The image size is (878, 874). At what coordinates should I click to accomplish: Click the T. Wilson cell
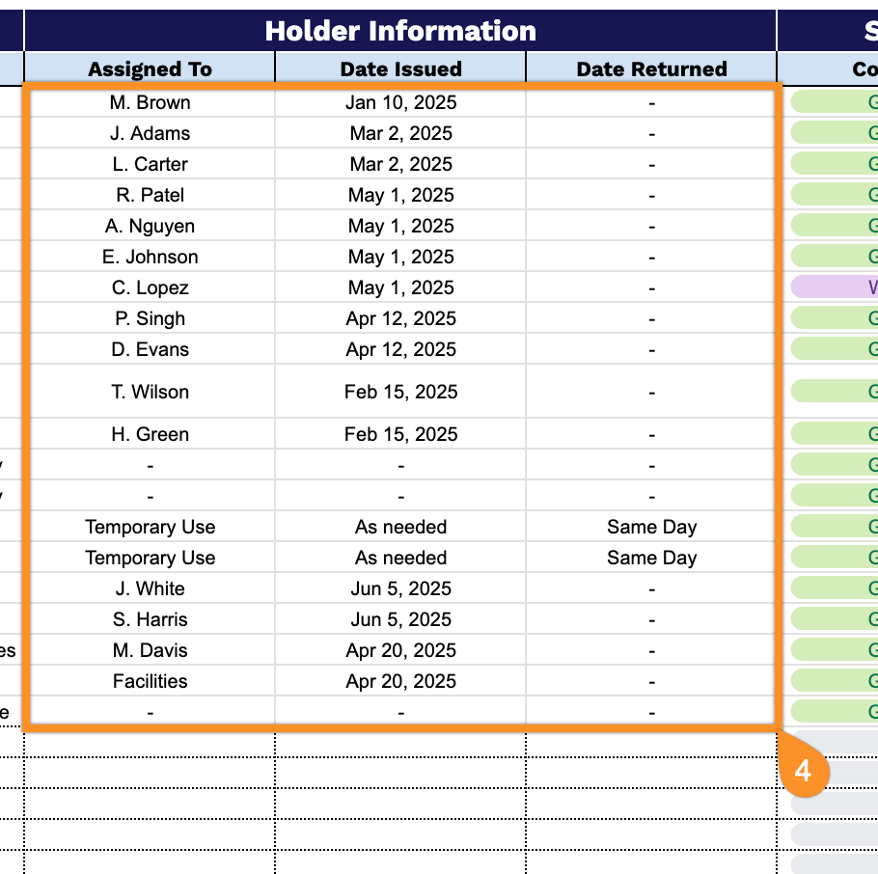[x=150, y=392]
